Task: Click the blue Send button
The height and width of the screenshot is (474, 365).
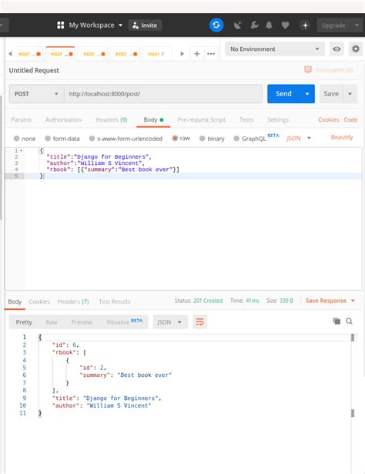Action: tap(283, 94)
